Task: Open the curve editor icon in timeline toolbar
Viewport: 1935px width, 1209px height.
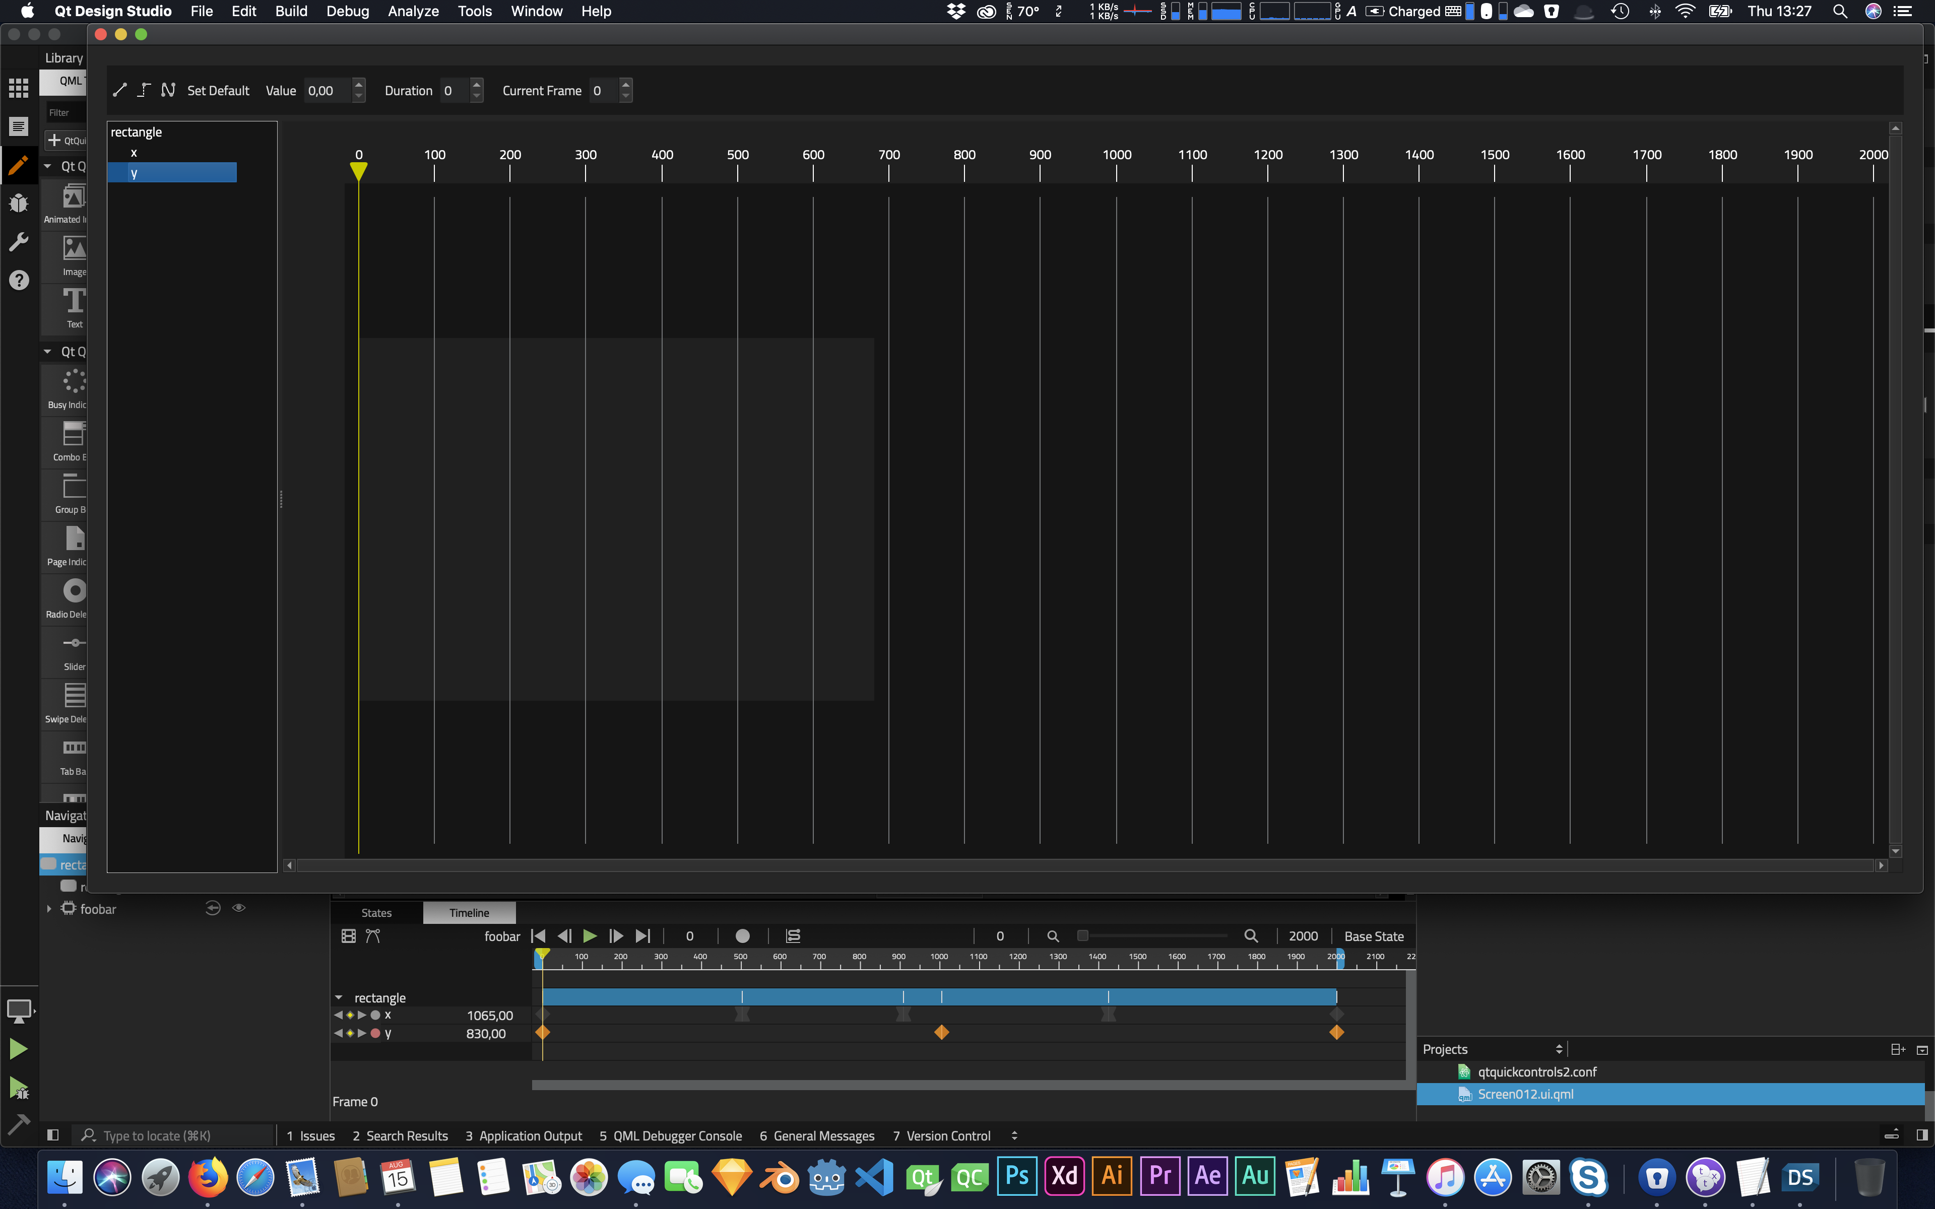Action: 372,935
